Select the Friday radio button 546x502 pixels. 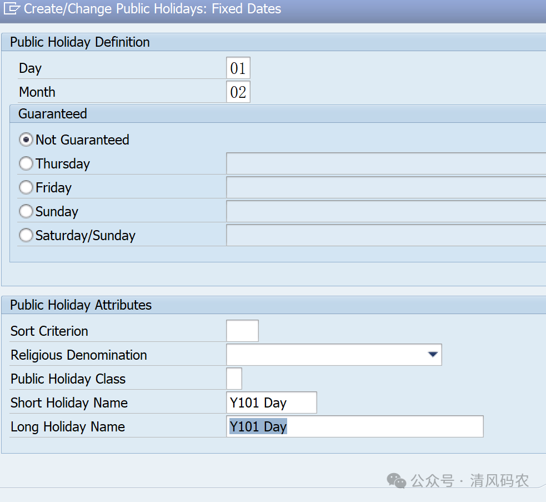26,187
